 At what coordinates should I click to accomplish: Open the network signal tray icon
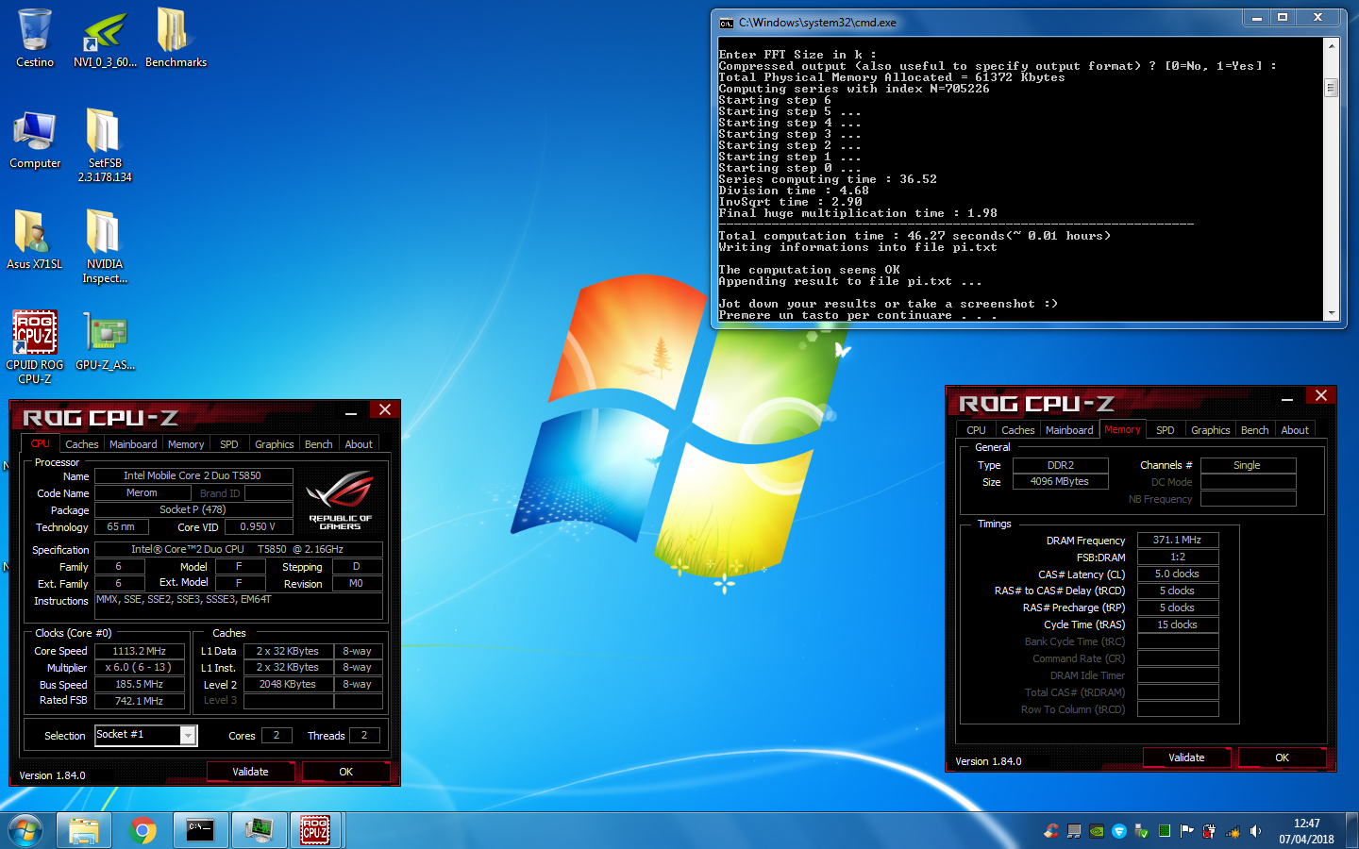[x=1232, y=832]
